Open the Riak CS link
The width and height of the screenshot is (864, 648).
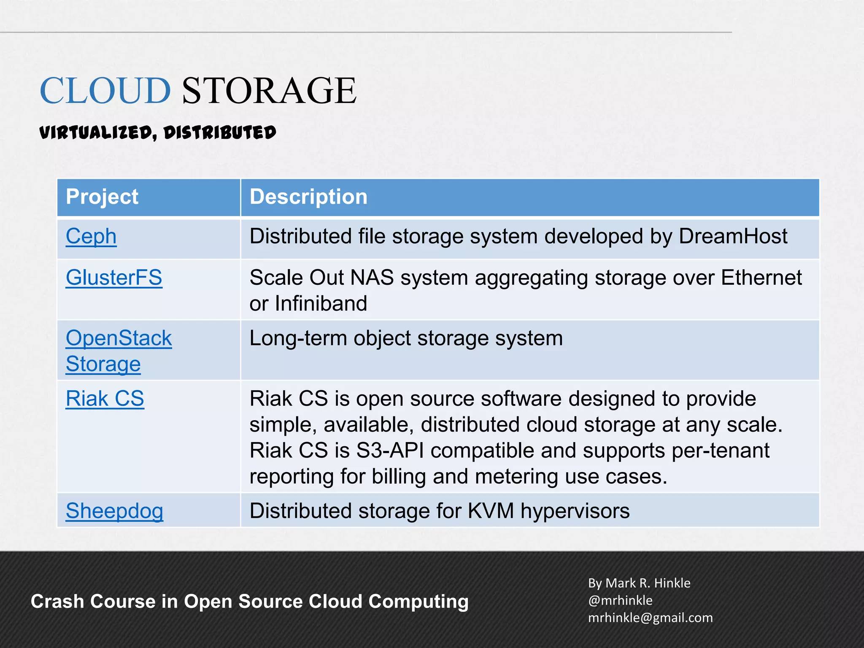click(x=105, y=399)
